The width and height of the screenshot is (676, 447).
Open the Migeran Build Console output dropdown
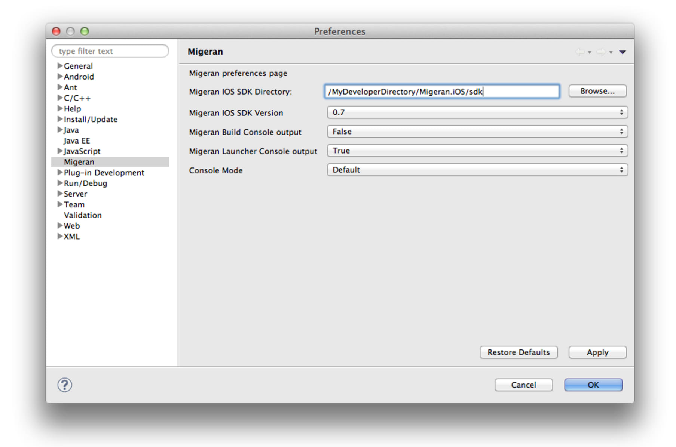coord(477,132)
